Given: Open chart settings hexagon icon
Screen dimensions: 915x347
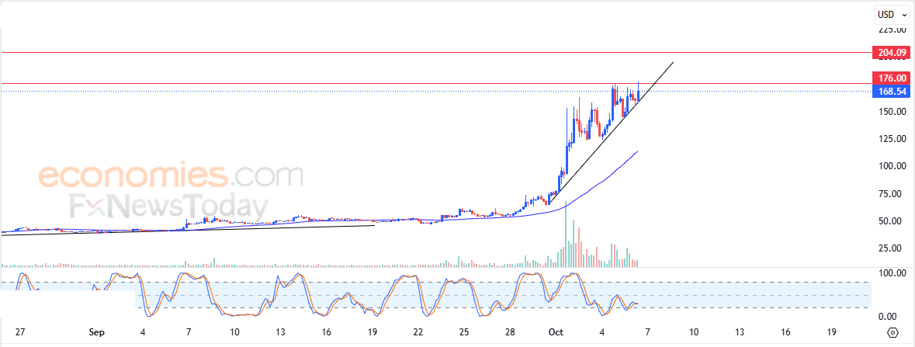Looking at the screenshot, I should pyautogui.click(x=892, y=333).
